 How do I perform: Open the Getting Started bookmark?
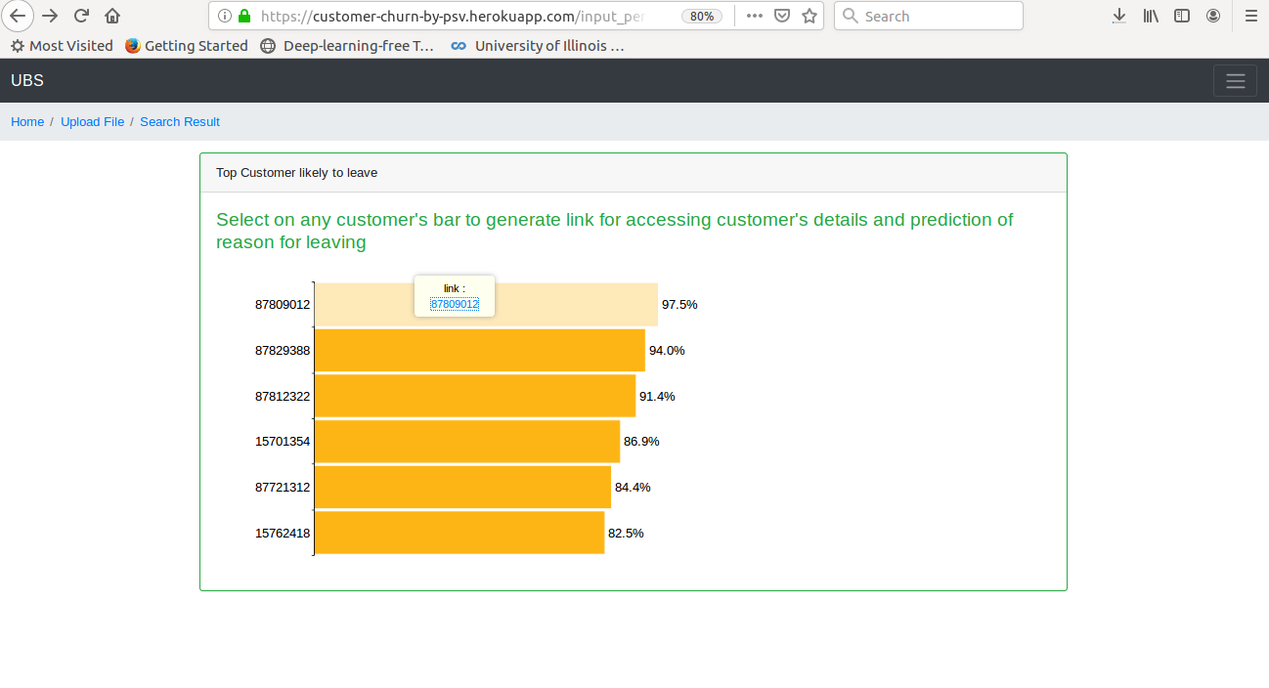pos(187,45)
